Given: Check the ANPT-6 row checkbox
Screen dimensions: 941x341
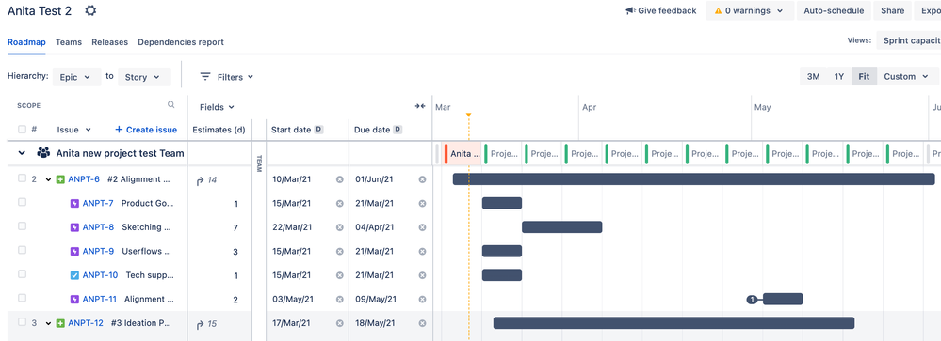Looking at the screenshot, I should 23,178.
